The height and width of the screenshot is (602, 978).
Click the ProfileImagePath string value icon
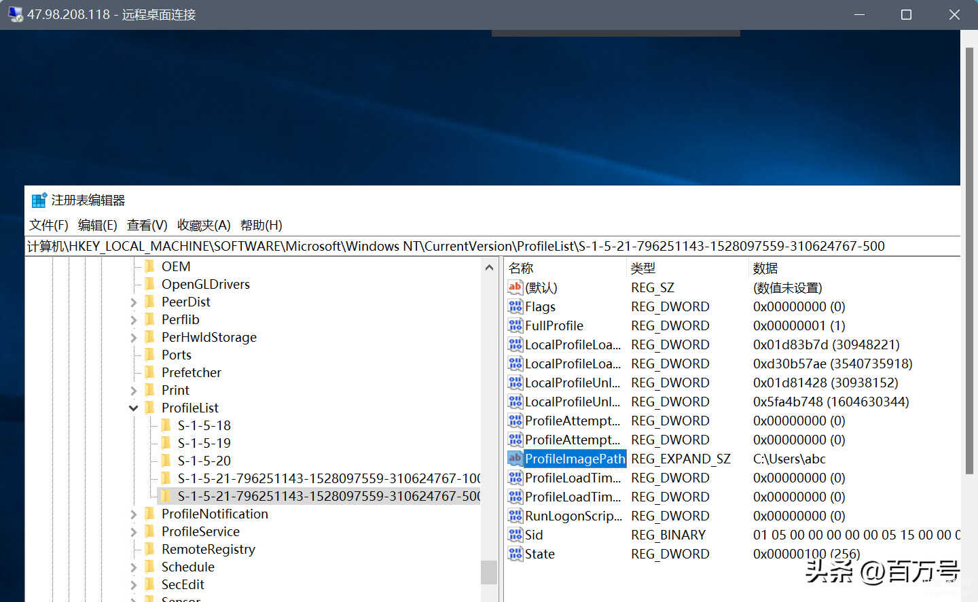(515, 459)
